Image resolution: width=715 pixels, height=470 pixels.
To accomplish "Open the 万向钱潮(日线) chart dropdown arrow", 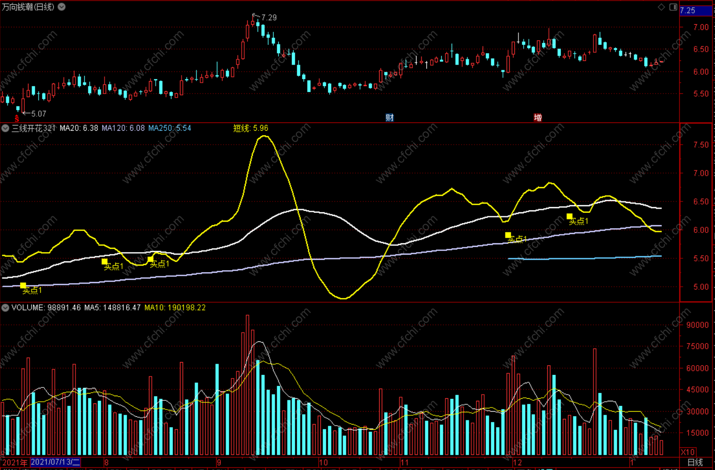I will click(x=62, y=7).
